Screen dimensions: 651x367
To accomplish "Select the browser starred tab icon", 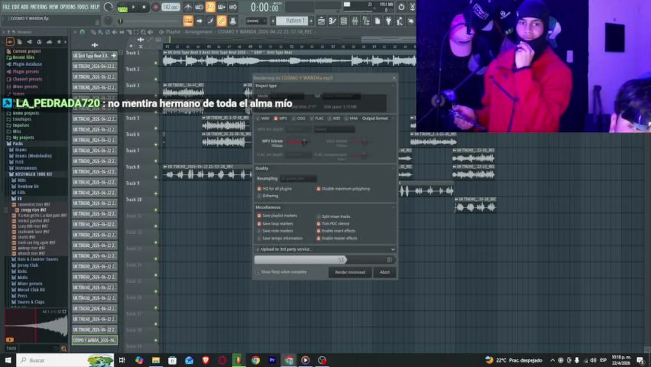I will click(x=59, y=42).
